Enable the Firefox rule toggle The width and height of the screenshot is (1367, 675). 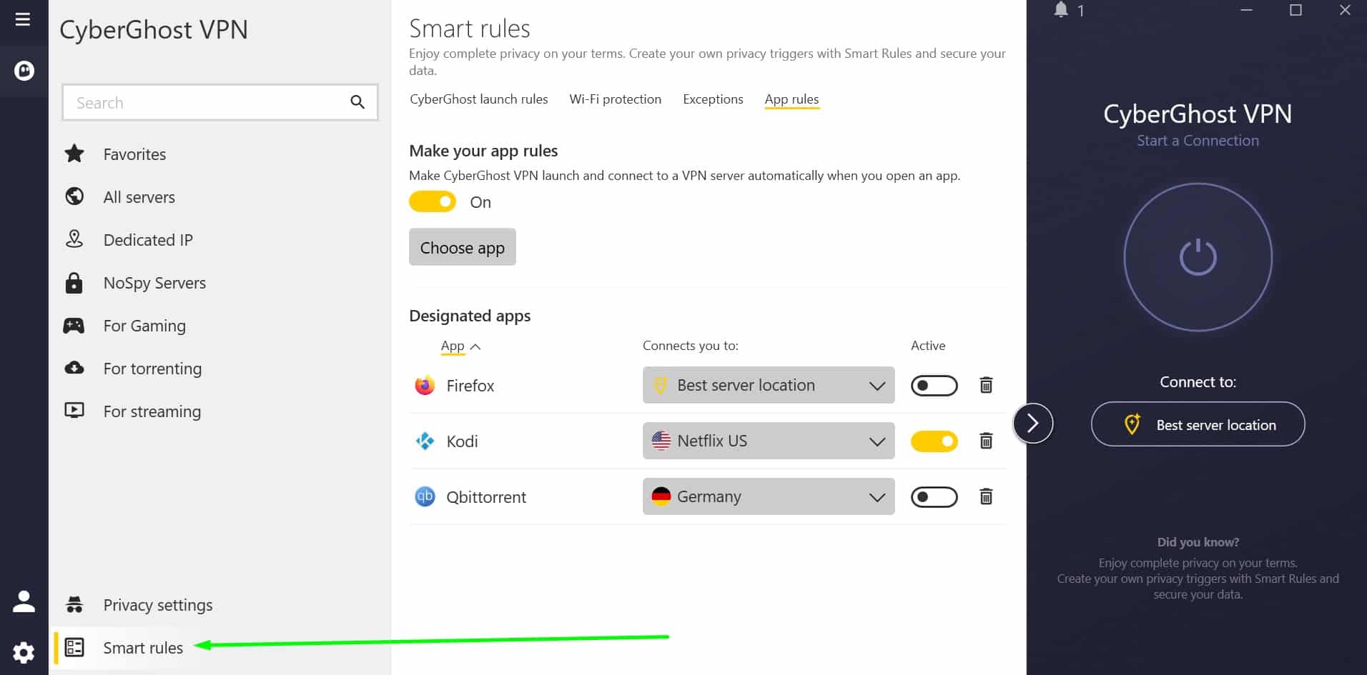pos(934,386)
